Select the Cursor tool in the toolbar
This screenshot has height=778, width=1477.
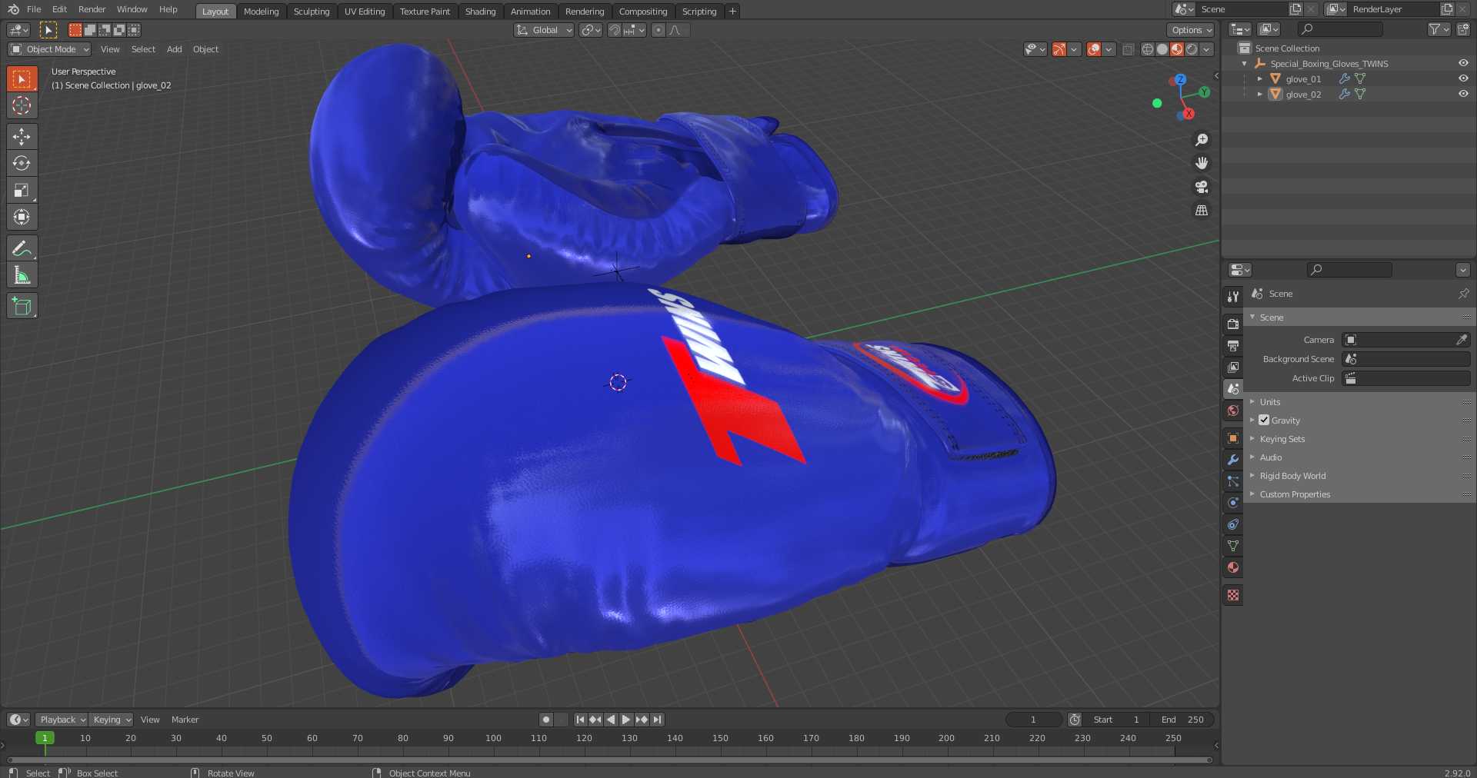pos(22,105)
